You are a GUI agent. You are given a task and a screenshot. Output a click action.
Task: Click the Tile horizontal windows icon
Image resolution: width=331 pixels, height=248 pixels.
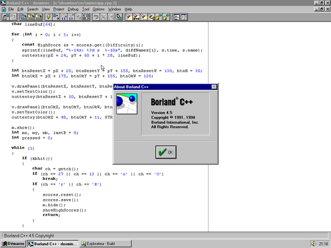(176, 17)
